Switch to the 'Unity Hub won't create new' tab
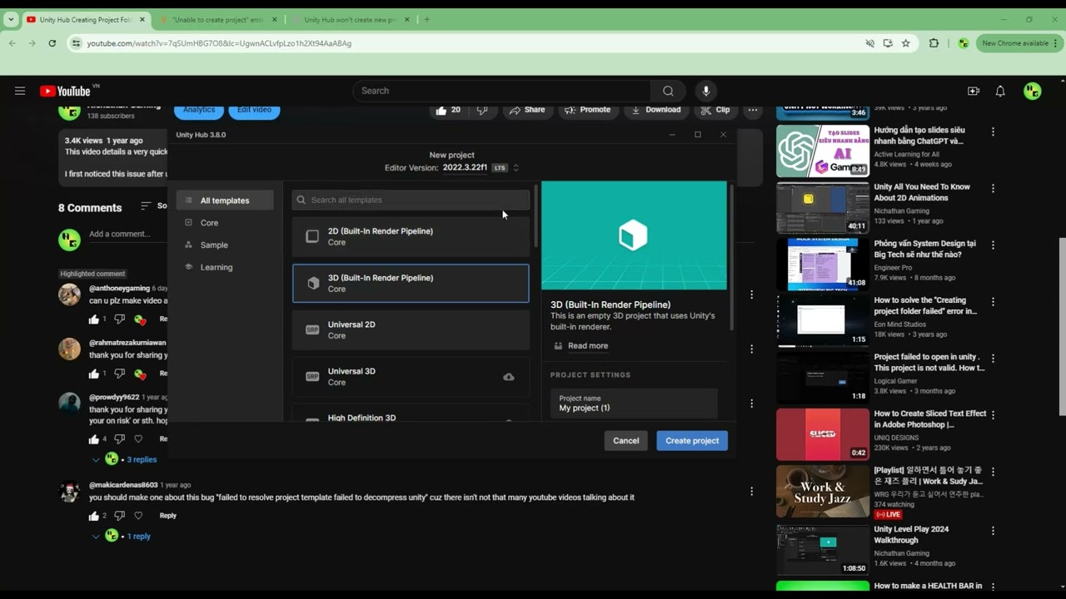The height and width of the screenshot is (599, 1066). point(349,20)
